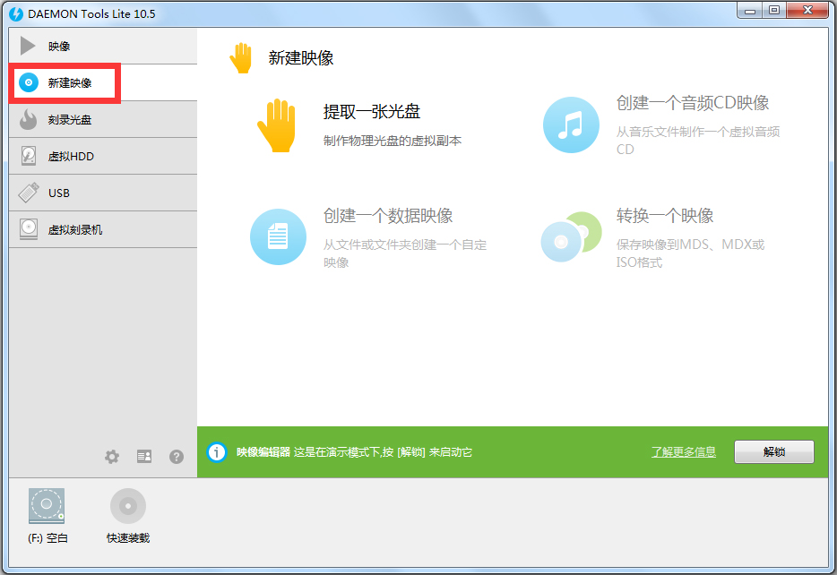Screen dimensions: 837x575
Task: Click the USB stick icon
Action: pyautogui.click(x=29, y=193)
